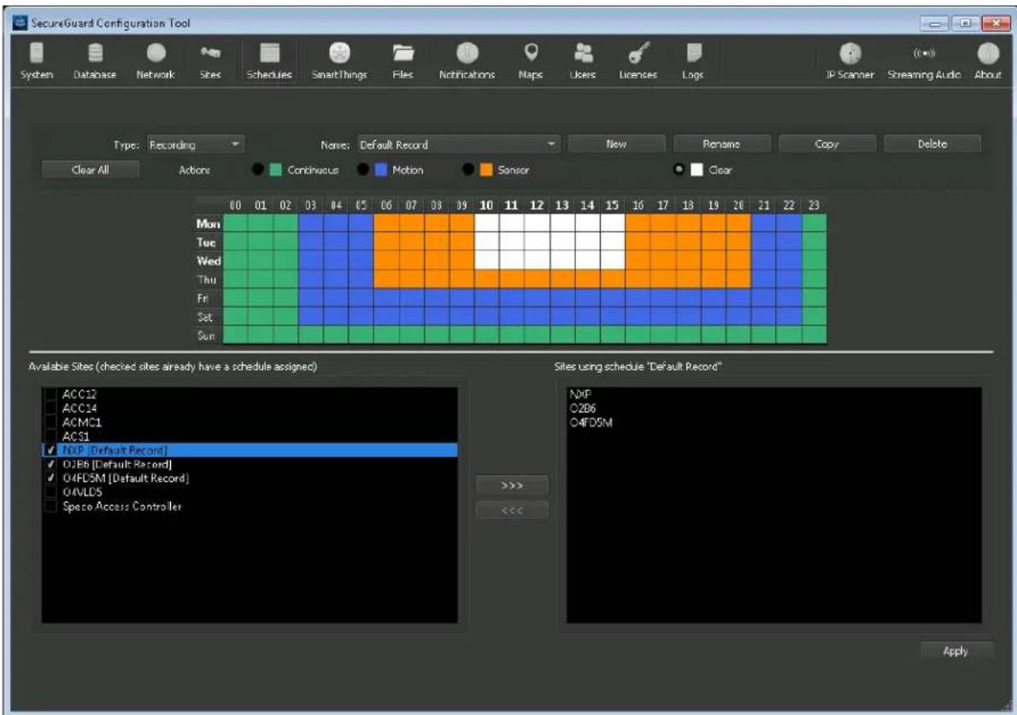Screen dimensions: 1017x715
Task: Click the Delete schedule button
Action: pyautogui.click(x=932, y=144)
